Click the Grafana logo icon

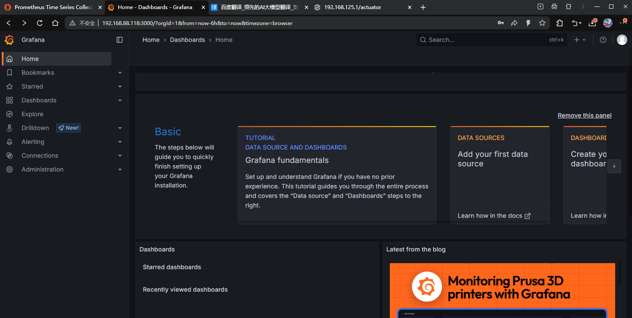pos(9,40)
